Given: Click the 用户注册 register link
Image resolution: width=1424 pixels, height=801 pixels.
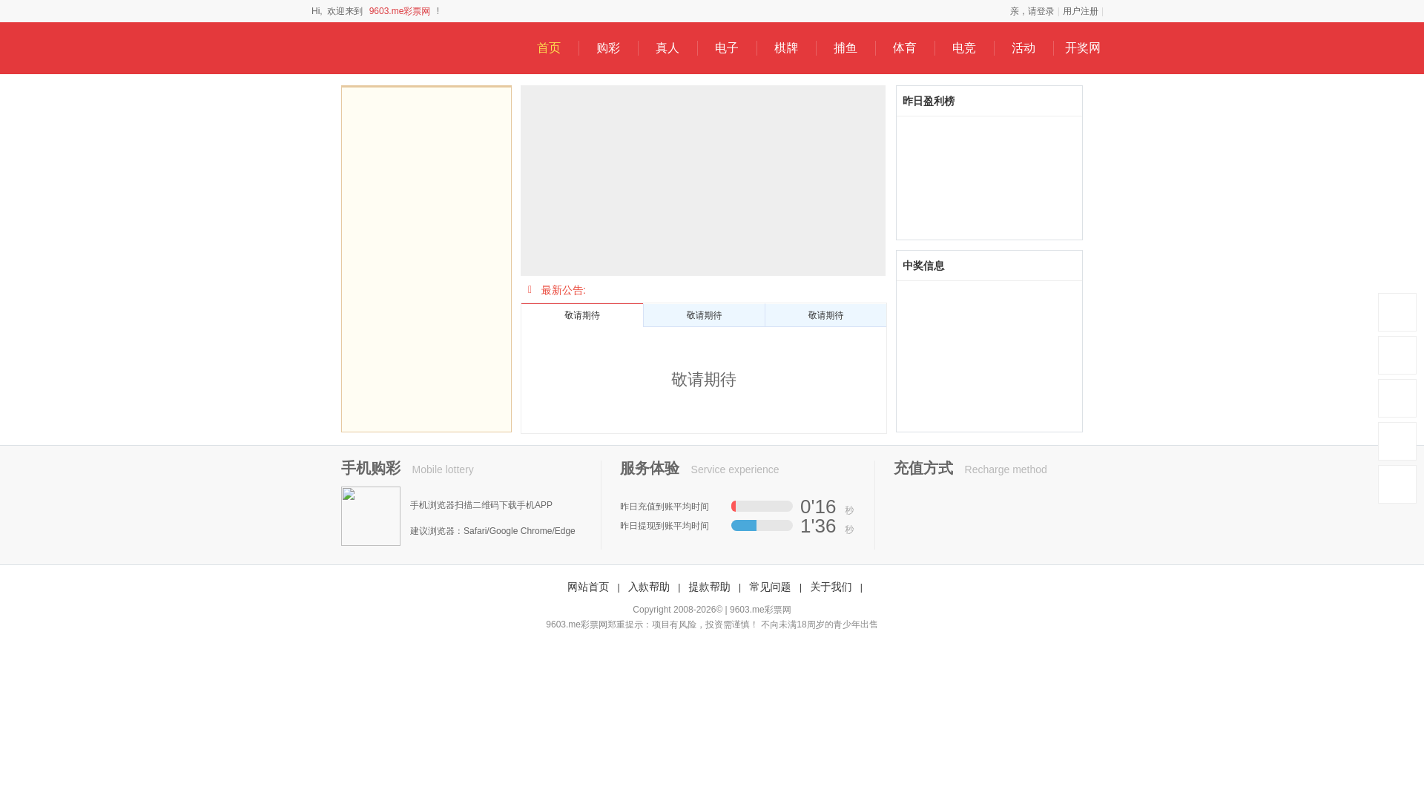Looking at the screenshot, I should (1081, 11).
